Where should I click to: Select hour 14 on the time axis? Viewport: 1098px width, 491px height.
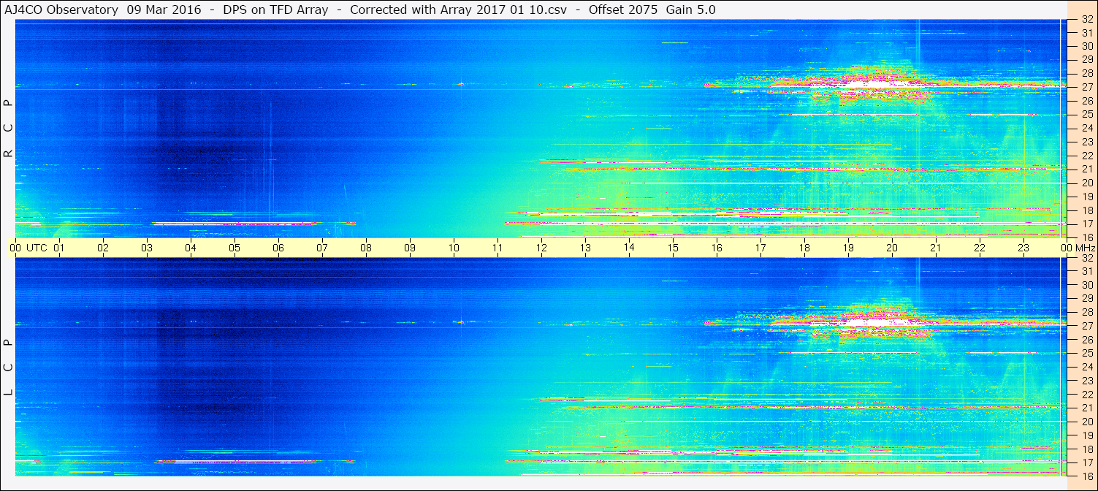(x=629, y=248)
